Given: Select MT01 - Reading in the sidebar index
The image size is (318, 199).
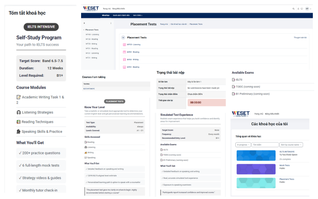Looking at the screenshot, I should [x=92, y=49].
